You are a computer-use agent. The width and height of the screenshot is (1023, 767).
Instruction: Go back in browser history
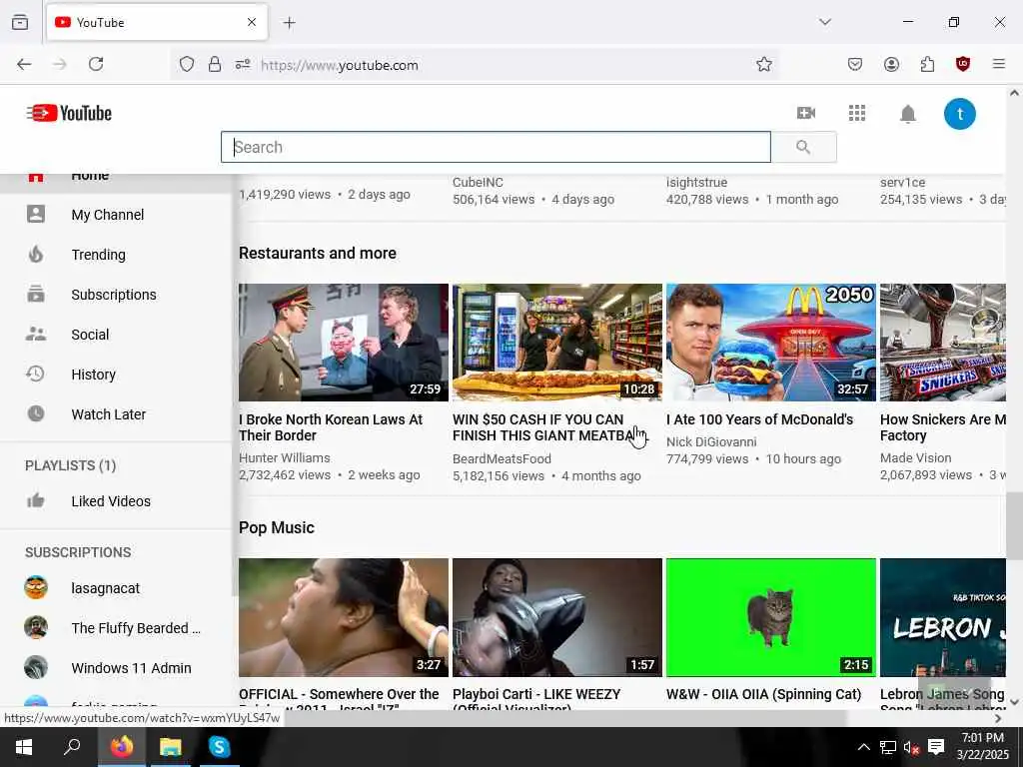tap(24, 64)
